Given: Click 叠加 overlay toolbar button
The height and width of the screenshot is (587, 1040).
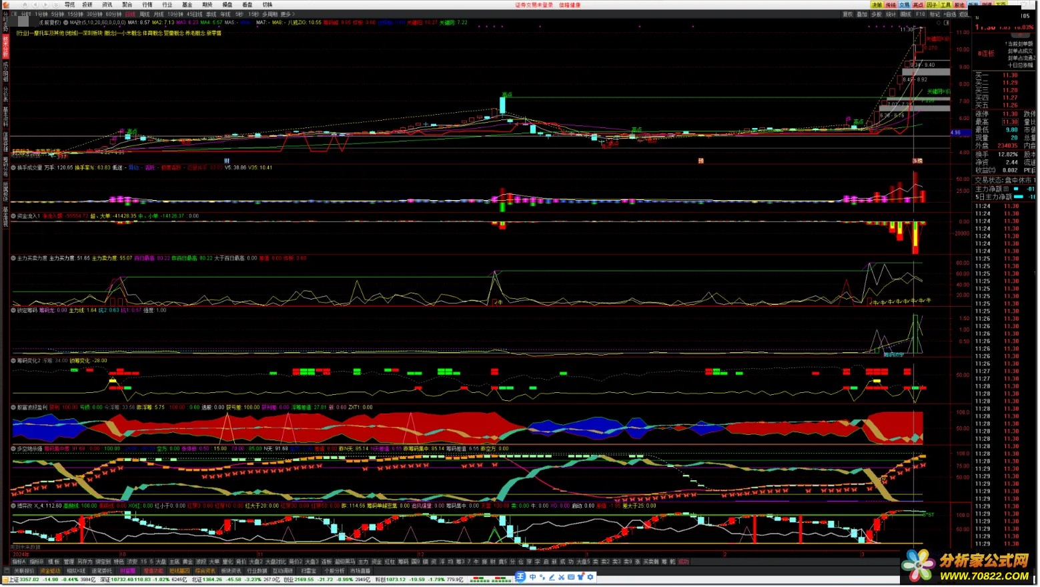Looking at the screenshot, I should click(x=862, y=14).
